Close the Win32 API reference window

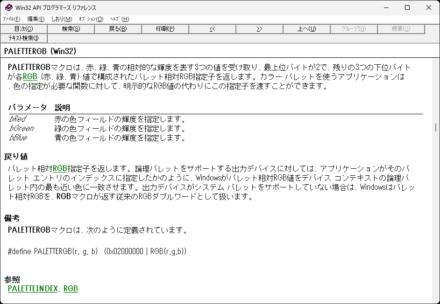(429, 7)
